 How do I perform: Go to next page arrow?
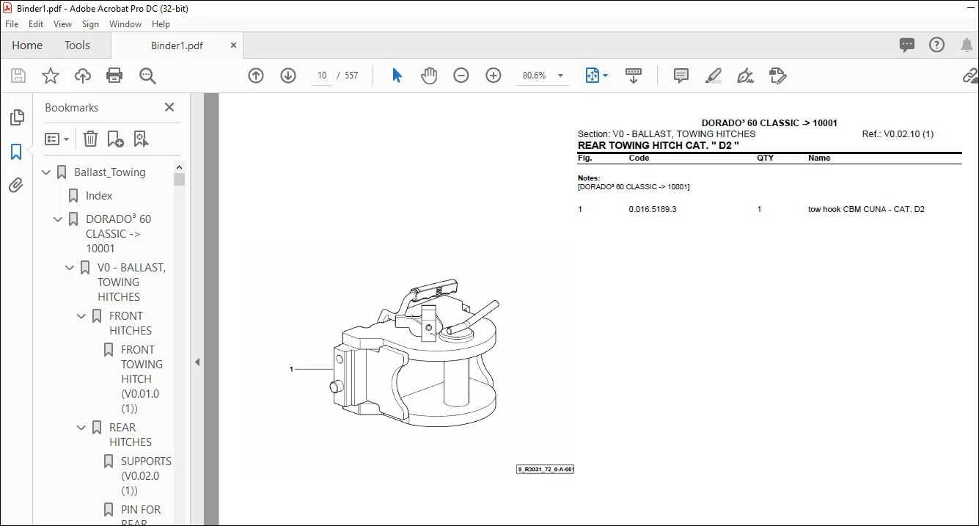point(288,76)
